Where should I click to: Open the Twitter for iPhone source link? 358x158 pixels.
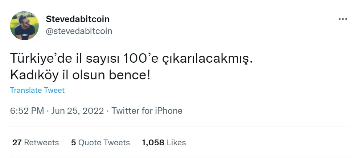(x=147, y=111)
